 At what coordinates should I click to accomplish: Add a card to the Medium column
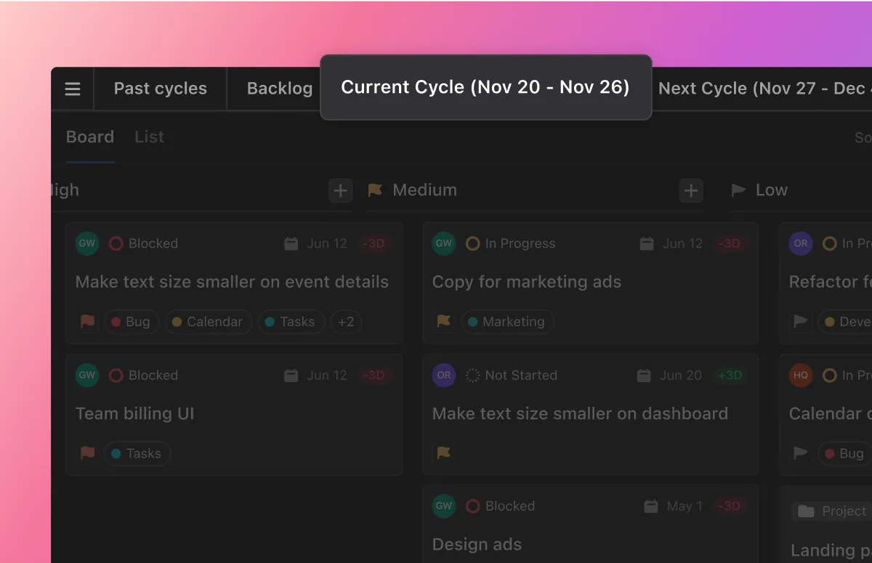(691, 190)
